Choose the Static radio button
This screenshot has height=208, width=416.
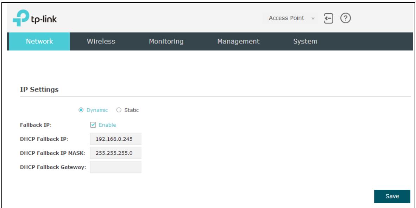119,110
